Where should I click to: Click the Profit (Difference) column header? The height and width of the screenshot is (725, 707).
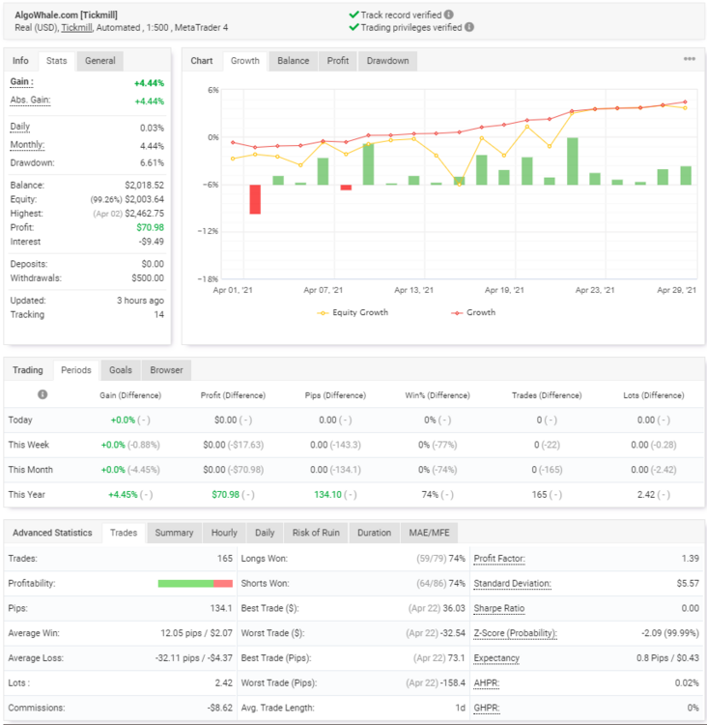tap(233, 395)
